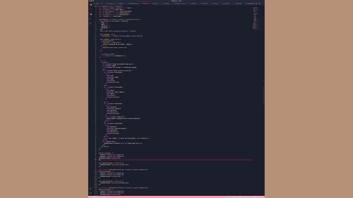This screenshot has width=353, height=198.
Task: Switch to the last editor tab on the right
Action: click(x=250, y=4)
